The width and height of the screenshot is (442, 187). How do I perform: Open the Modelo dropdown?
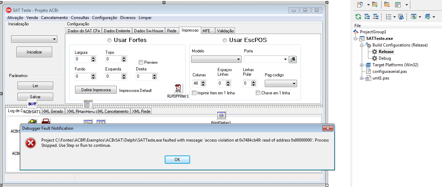[216, 59]
